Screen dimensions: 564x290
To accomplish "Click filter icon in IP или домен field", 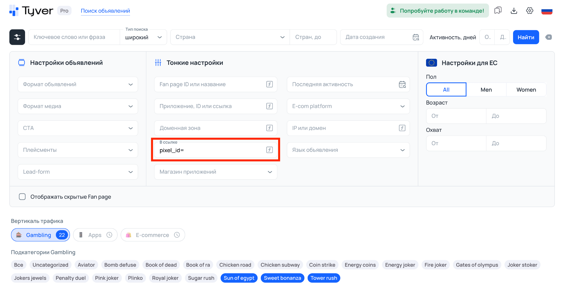I will [x=402, y=128].
